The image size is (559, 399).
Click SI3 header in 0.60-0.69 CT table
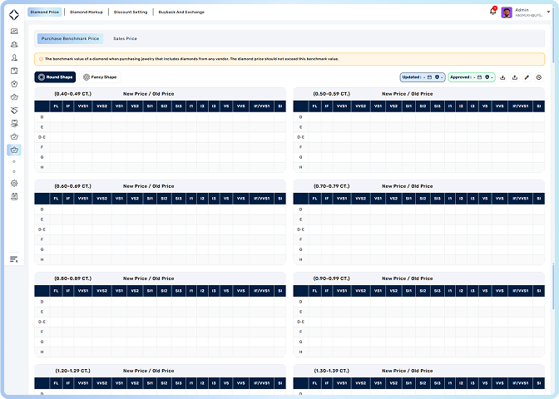179,199
